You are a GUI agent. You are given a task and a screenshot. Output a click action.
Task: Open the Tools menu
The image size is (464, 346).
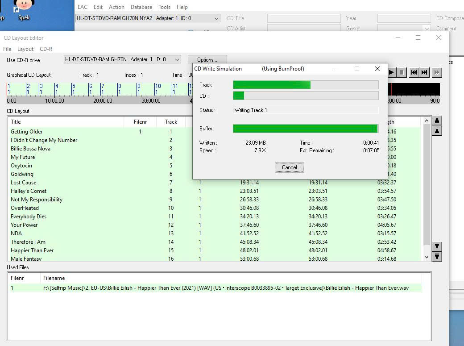164,7
